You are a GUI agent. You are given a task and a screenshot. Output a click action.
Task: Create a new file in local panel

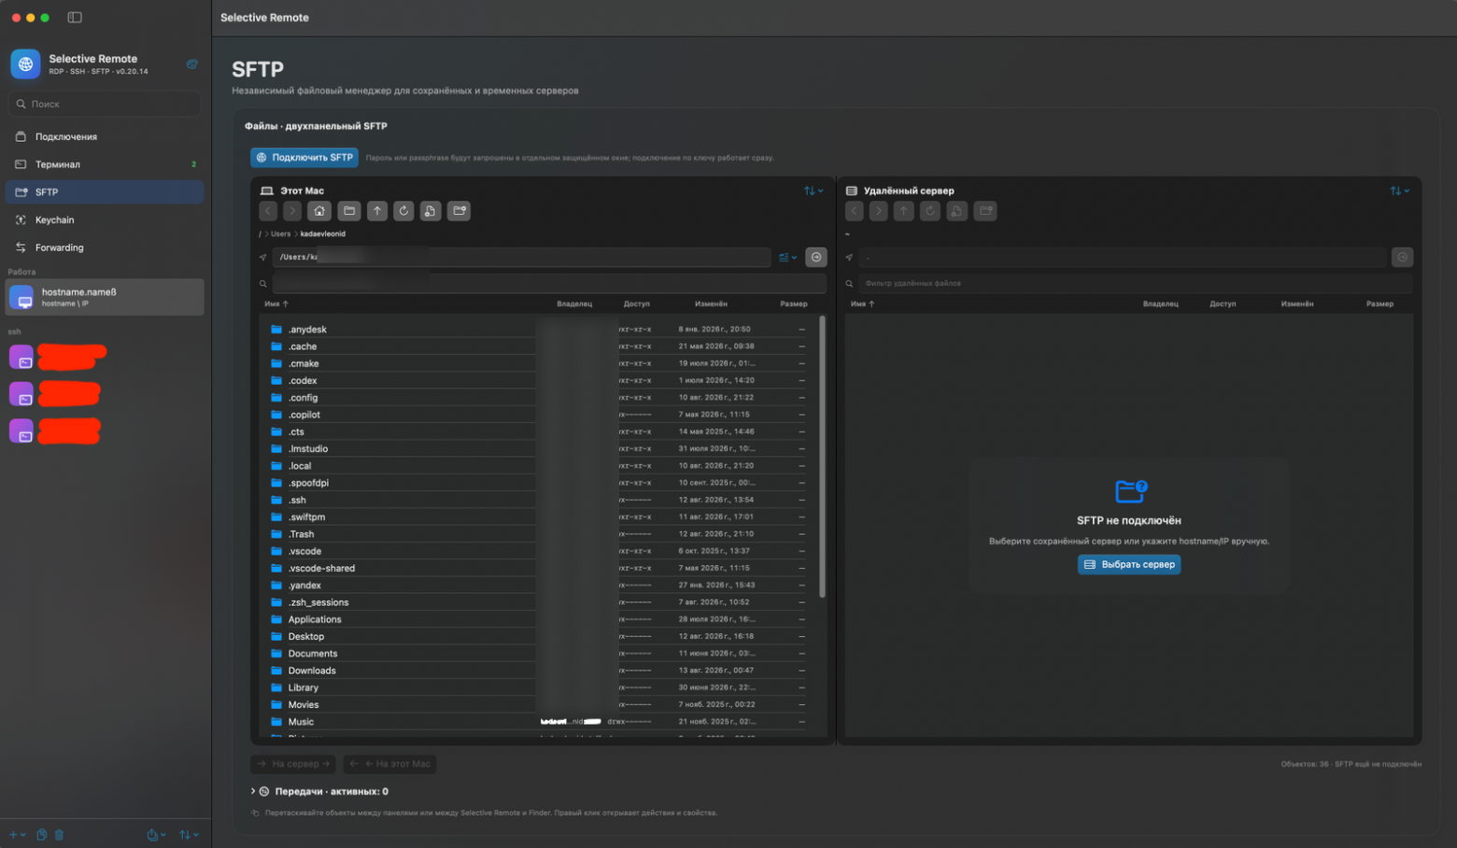431,211
